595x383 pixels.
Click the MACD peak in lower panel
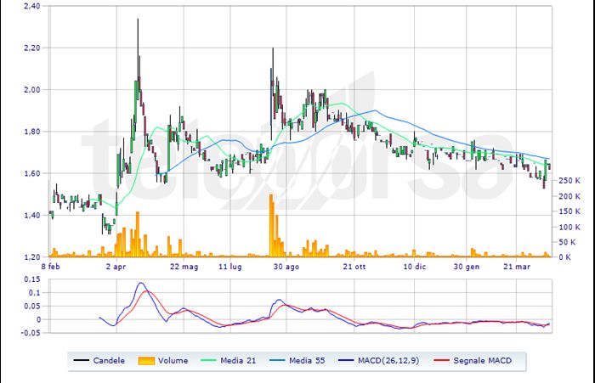tap(140, 284)
